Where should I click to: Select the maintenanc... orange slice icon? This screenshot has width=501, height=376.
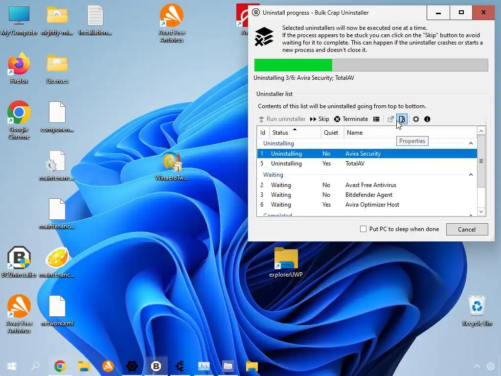tap(57, 262)
